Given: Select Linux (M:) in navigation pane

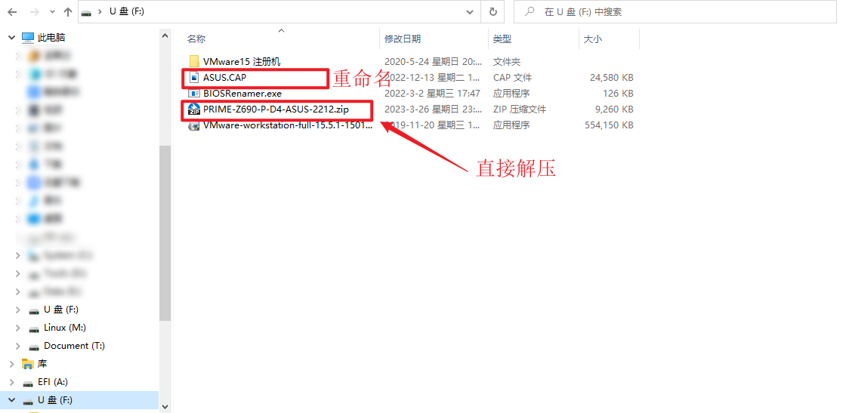Looking at the screenshot, I should tap(65, 328).
